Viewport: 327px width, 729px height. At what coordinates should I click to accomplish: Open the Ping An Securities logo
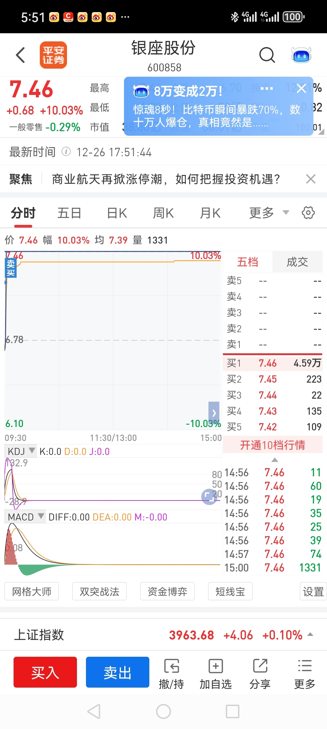click(x=53, y=55)
